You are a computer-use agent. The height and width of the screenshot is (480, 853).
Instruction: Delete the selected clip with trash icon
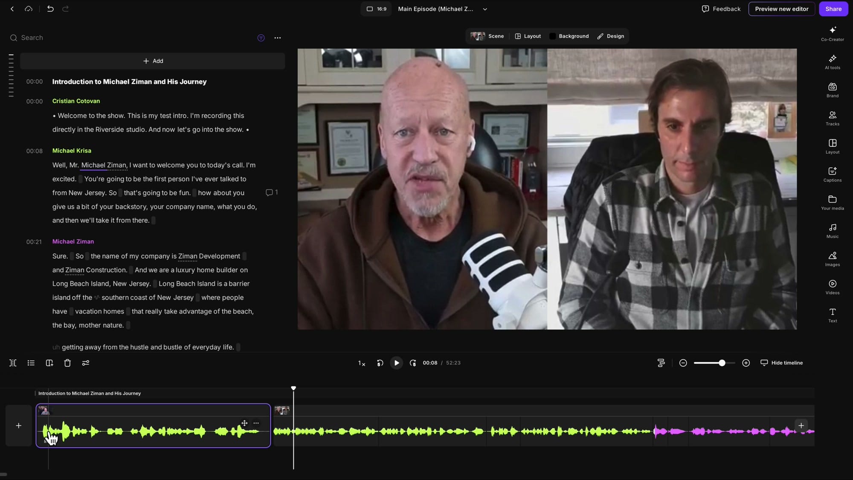[x=67, y=363]
